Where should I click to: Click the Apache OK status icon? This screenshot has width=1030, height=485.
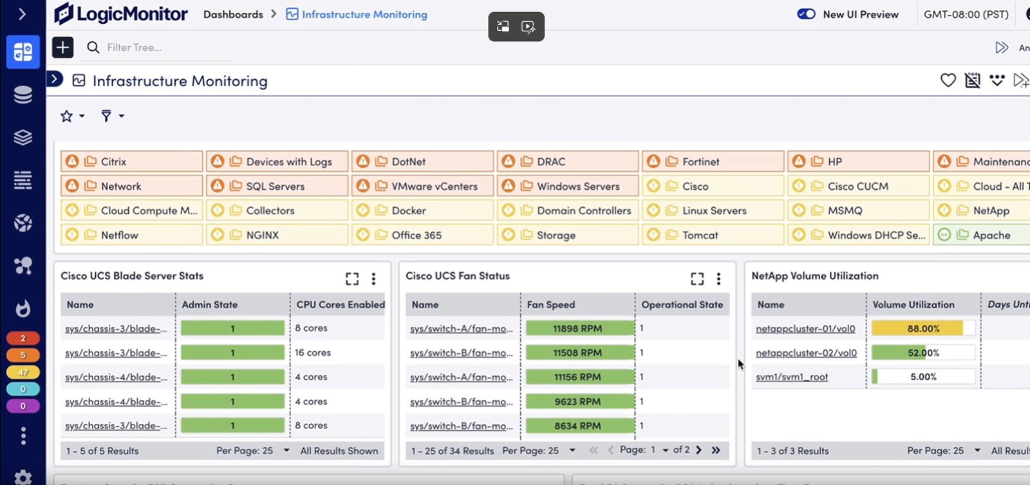coord(944,235)
